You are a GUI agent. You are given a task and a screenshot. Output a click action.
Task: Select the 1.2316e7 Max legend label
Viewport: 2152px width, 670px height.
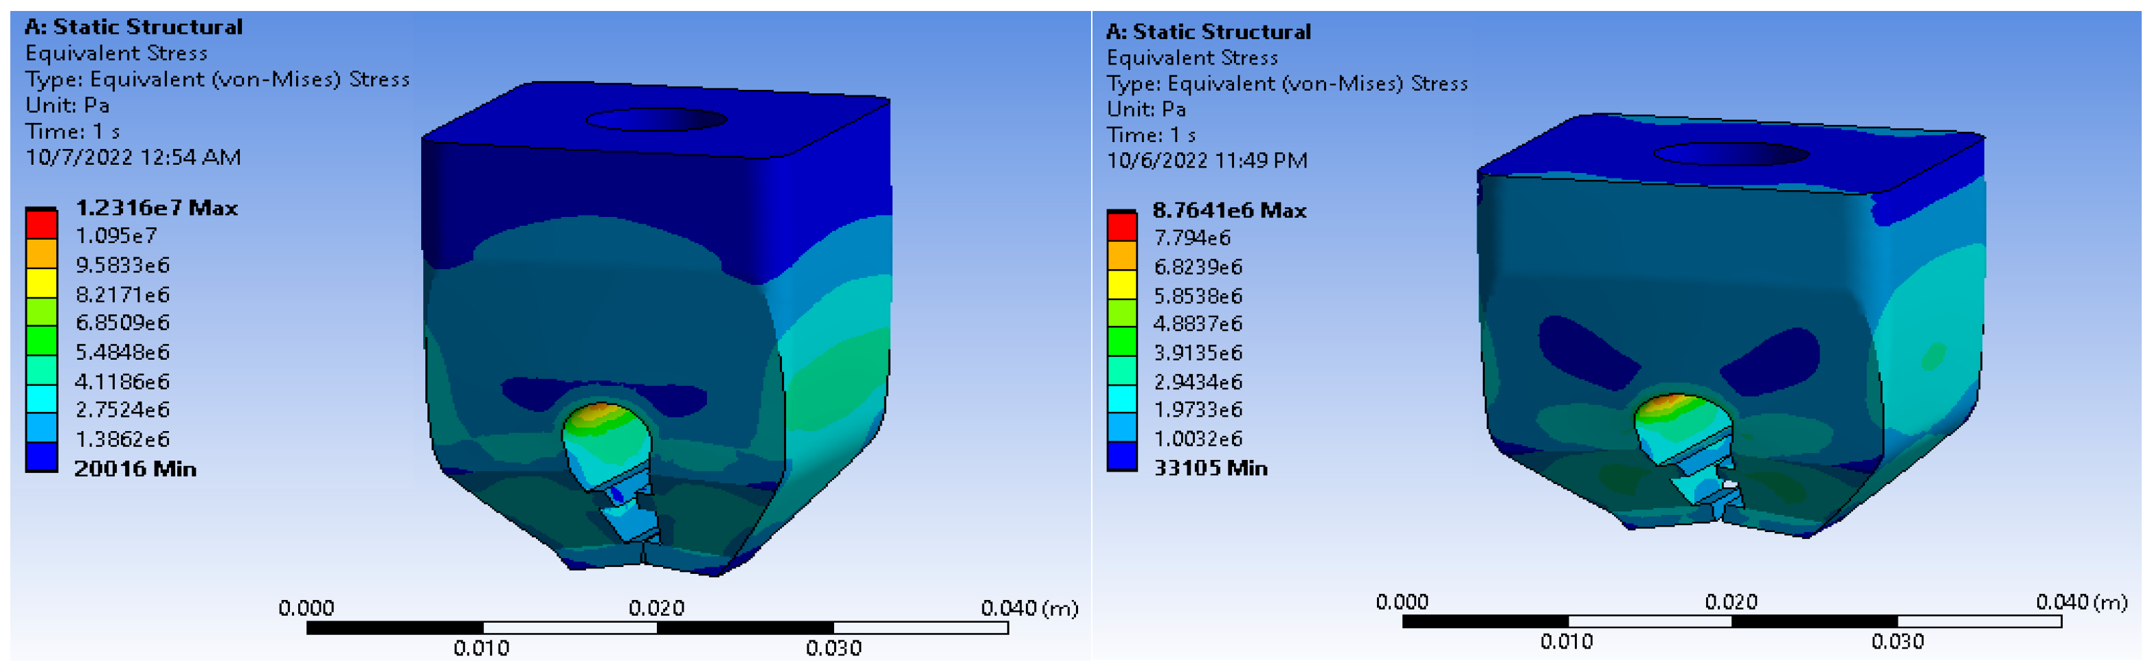[x=156, y=208]
